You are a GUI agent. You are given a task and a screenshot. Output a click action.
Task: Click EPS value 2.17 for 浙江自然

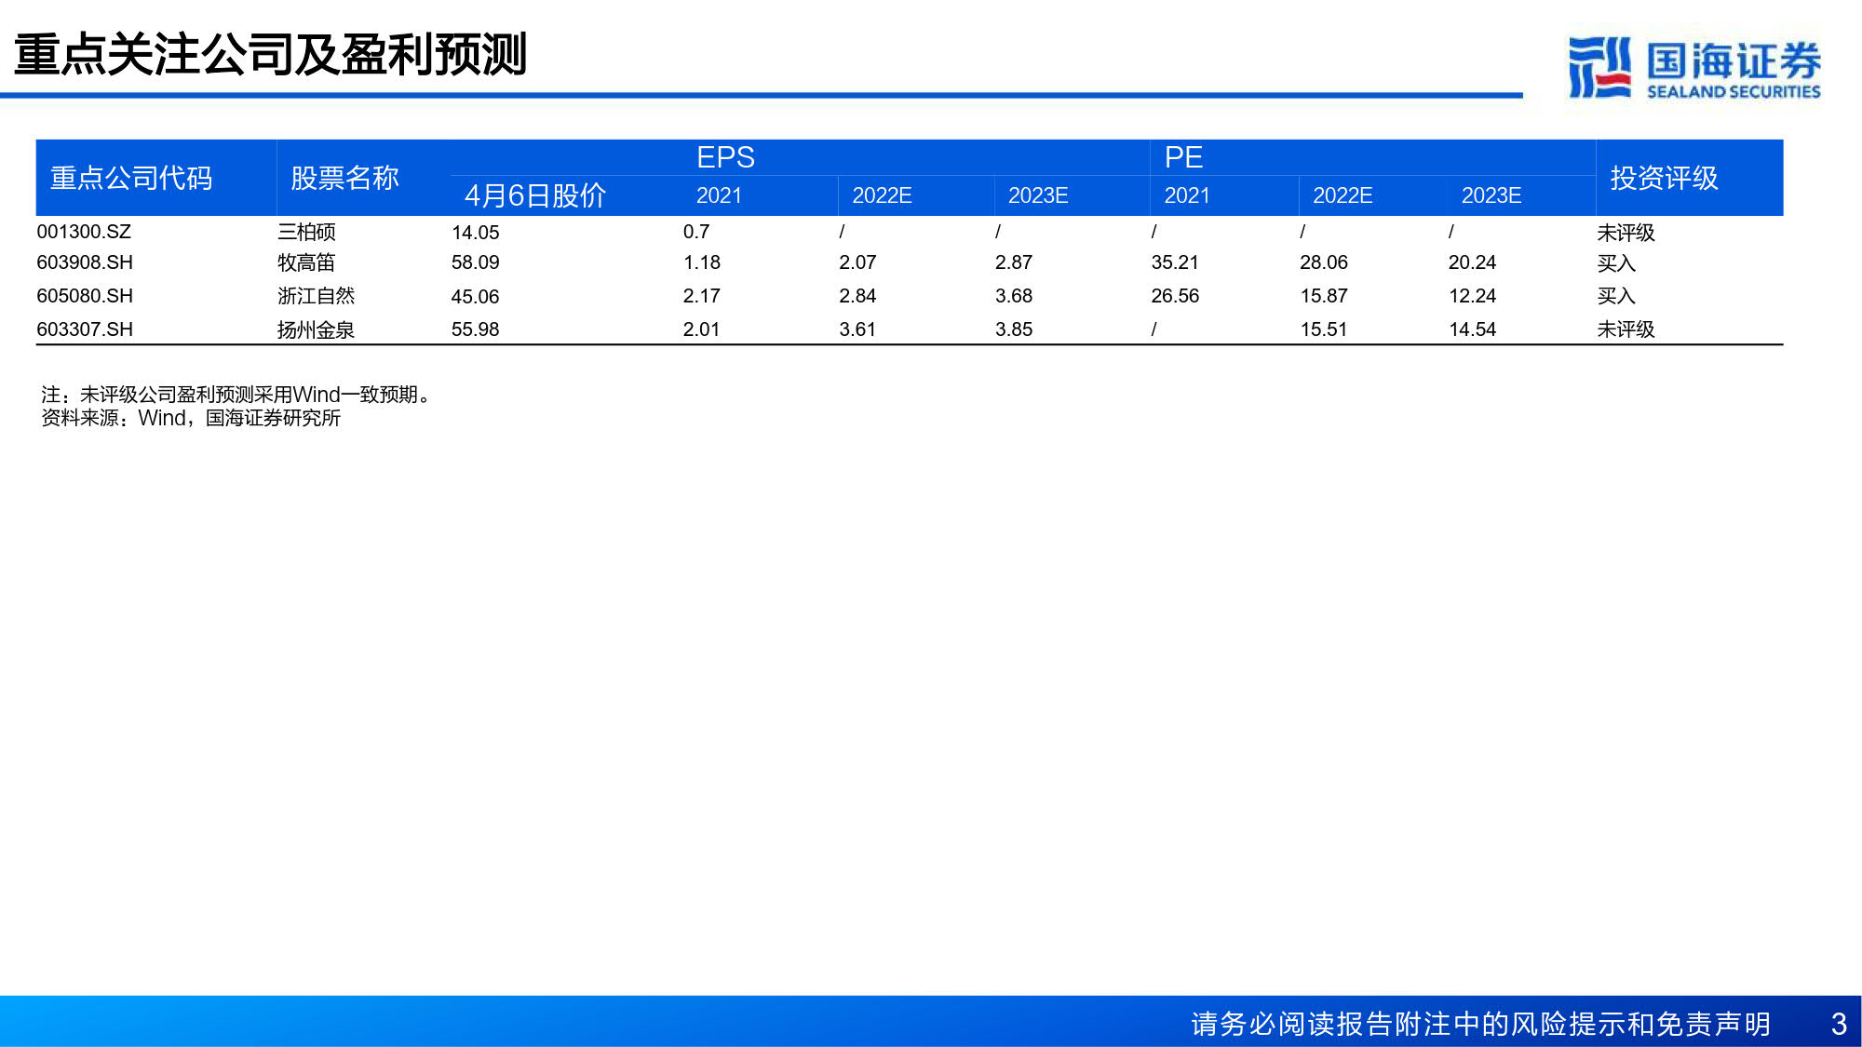click(x=702, y=296)
